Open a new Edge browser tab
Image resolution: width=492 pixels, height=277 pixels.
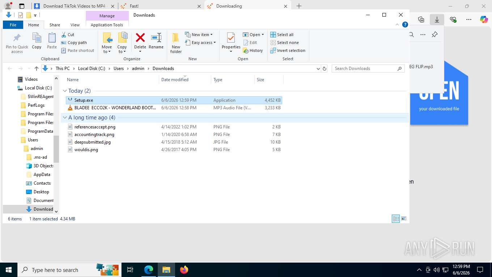(x=299, y=6)
